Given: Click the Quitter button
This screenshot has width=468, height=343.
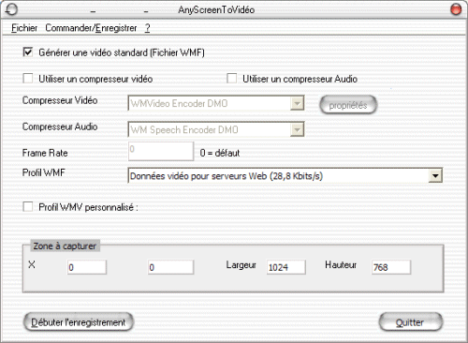Looking at the screenshot, I should (411, 322).
